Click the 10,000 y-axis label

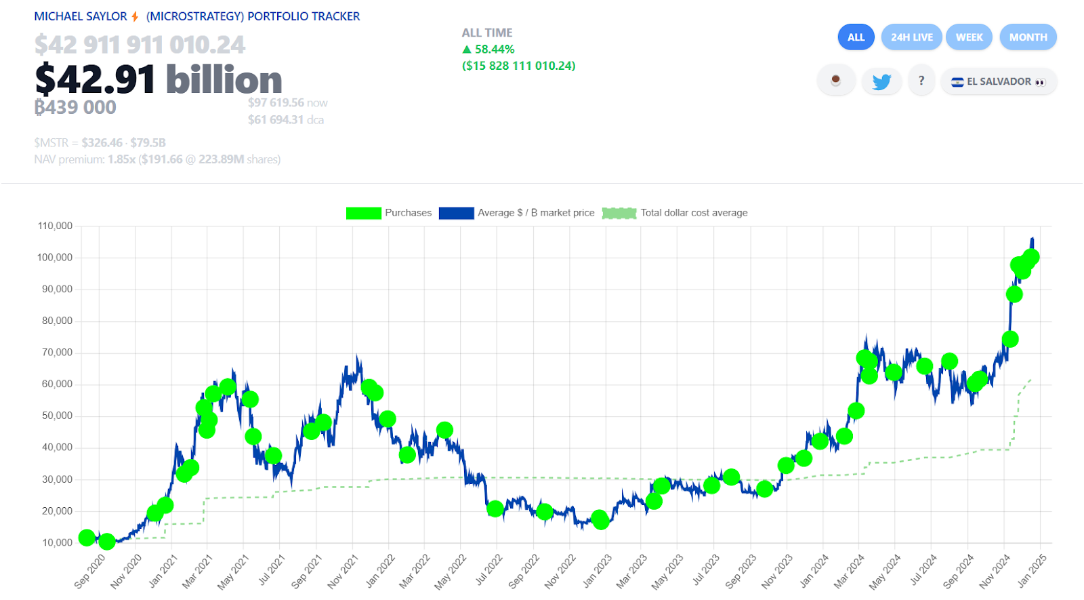pos(58,542)
